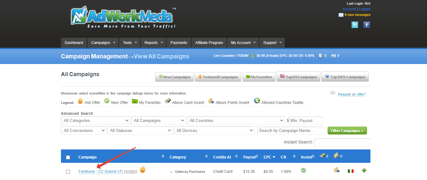Screen dimensions: 427x180
Task: Open AdWorkMedia's Facebook page icon
Action: click(x=366, y=24)
